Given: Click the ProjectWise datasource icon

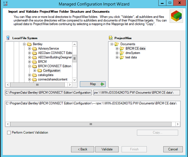Looking at the screenshot, I should (x=111, y=38).
